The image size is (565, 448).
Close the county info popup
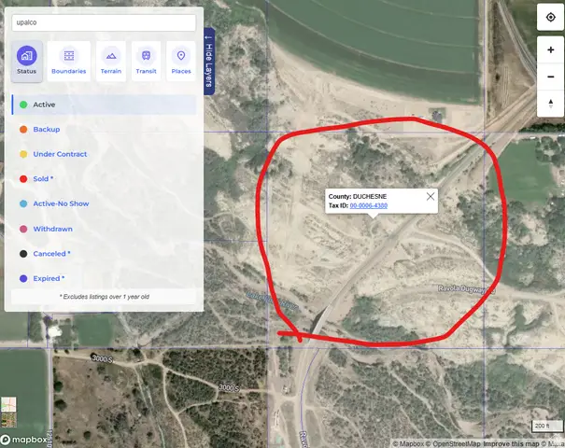point(431,196)
